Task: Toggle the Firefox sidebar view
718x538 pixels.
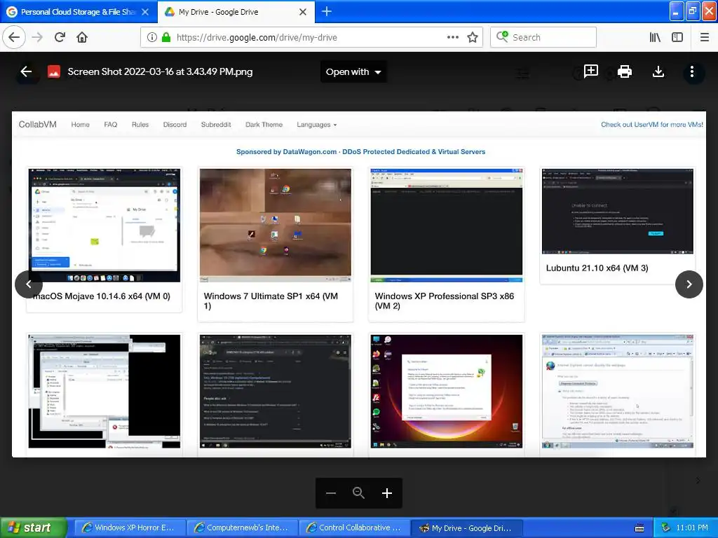Action: tap(677, 37)
